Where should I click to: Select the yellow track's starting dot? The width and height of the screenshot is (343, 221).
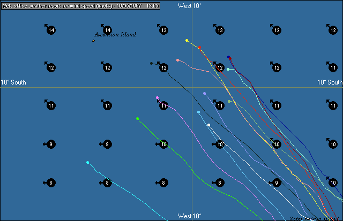pyautogui.click(x=187, y=40)
